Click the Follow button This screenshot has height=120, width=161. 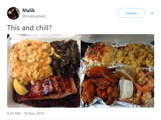[x=131, y=13]
